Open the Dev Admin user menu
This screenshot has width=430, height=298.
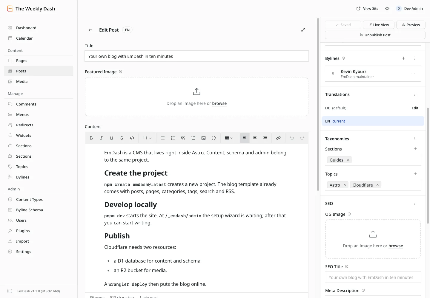[409, 9]
